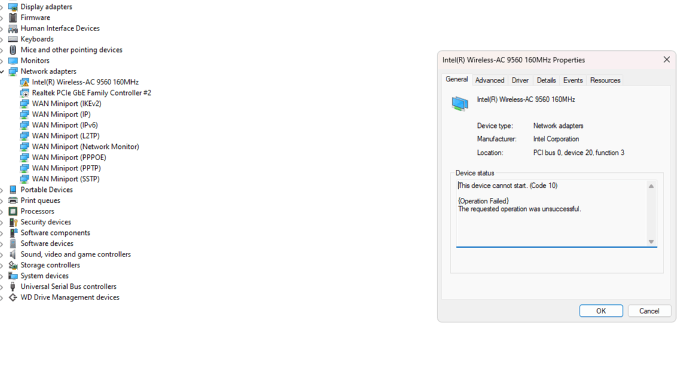Switch to the Details tab

click(x=546, y=80)
